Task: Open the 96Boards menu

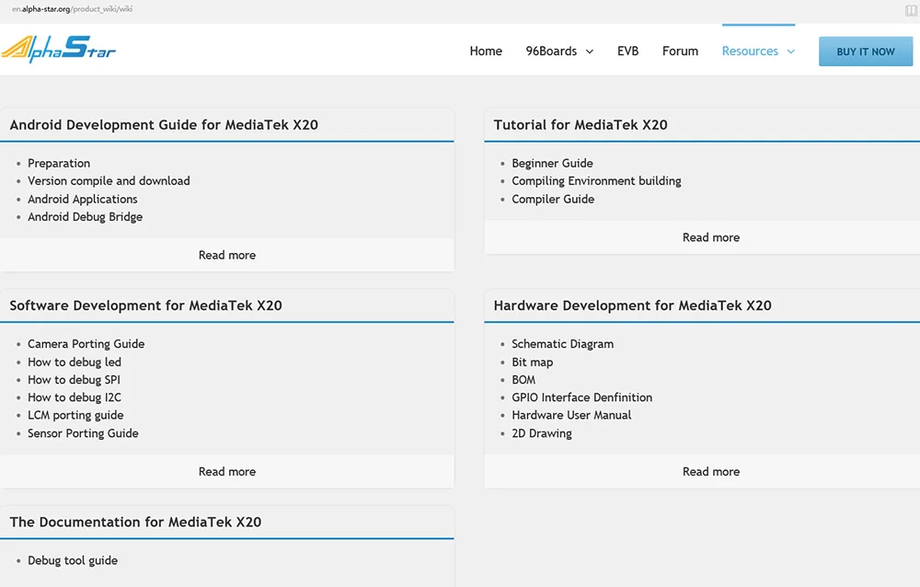Action: [x=551, y=52]
